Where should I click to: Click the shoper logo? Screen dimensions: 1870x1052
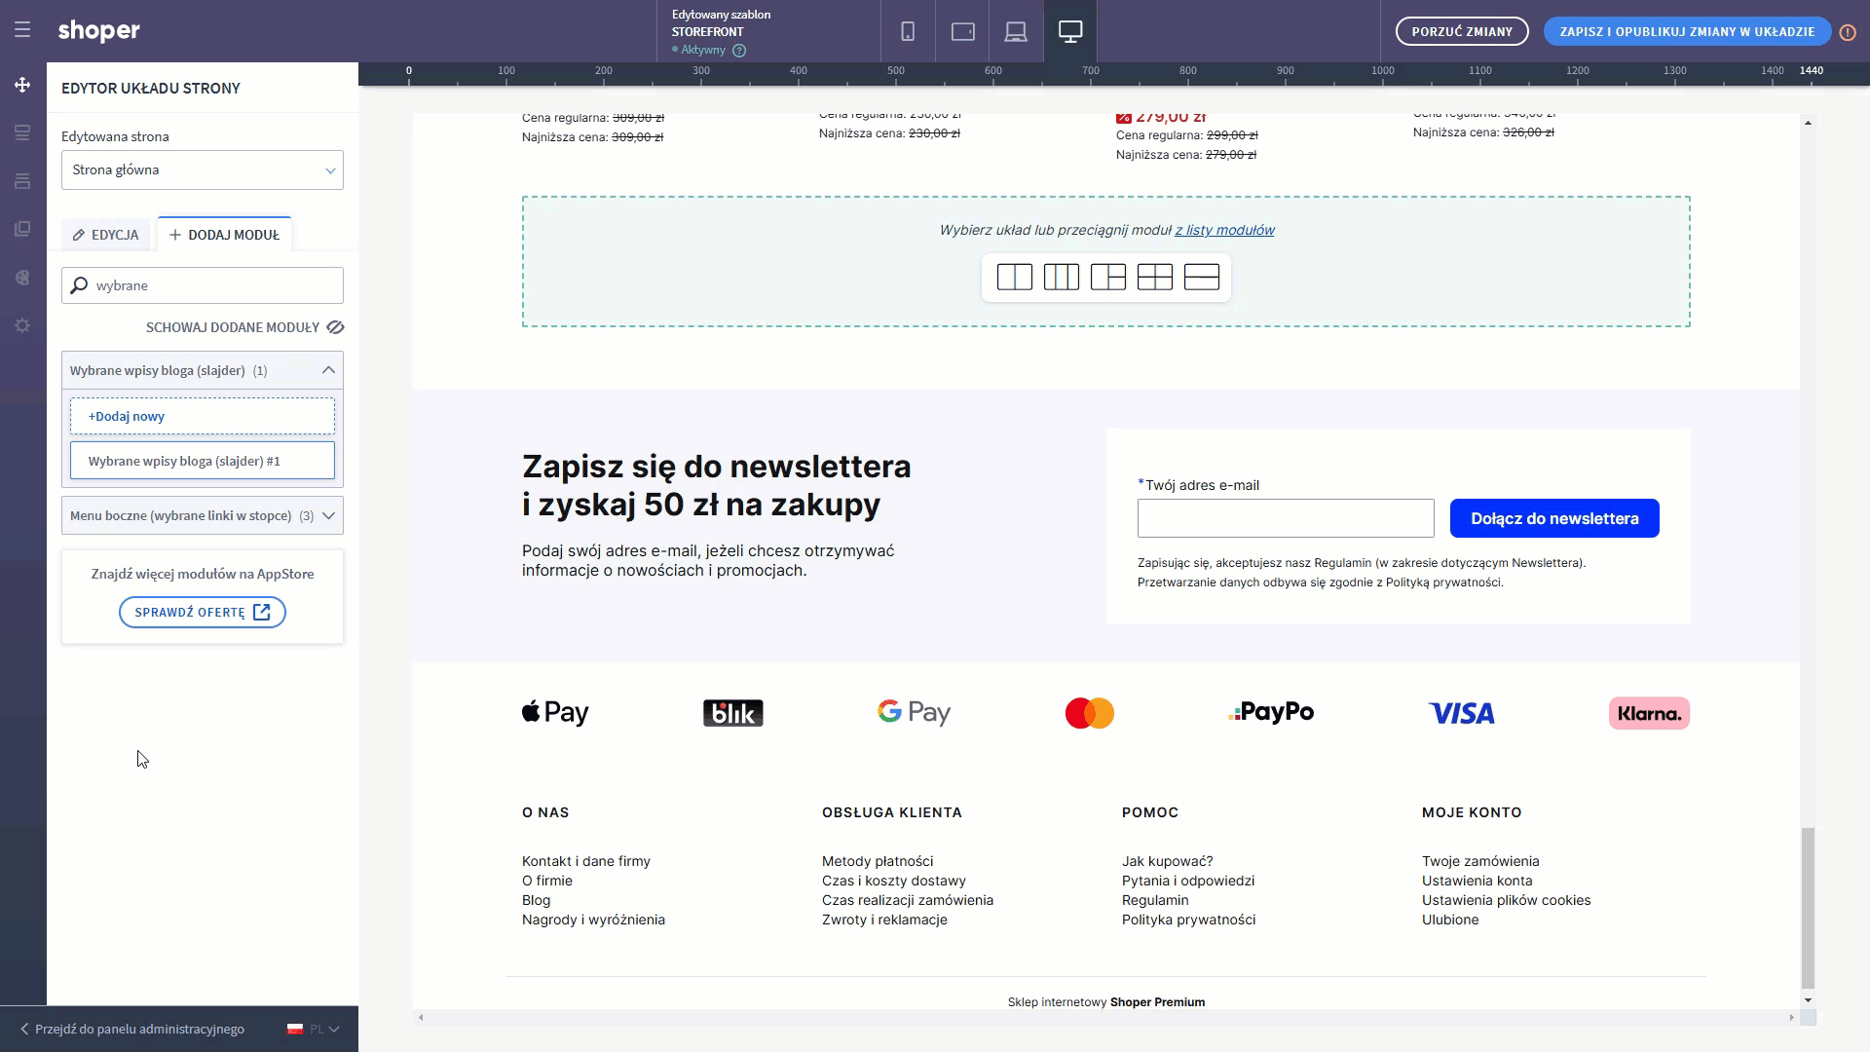(98, 30)
